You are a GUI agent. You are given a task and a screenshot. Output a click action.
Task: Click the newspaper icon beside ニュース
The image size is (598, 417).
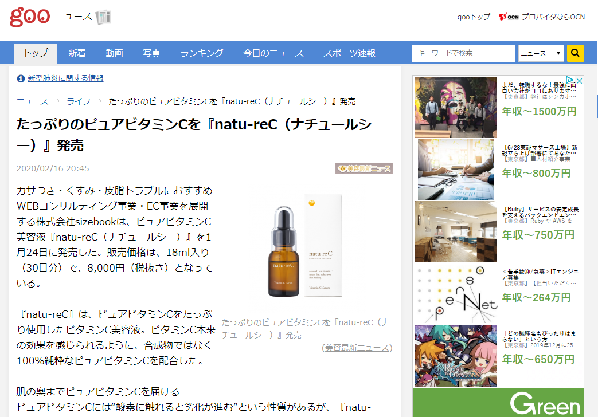[103, 17]
